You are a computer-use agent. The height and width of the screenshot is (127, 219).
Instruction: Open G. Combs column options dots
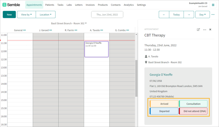(127, 30)
